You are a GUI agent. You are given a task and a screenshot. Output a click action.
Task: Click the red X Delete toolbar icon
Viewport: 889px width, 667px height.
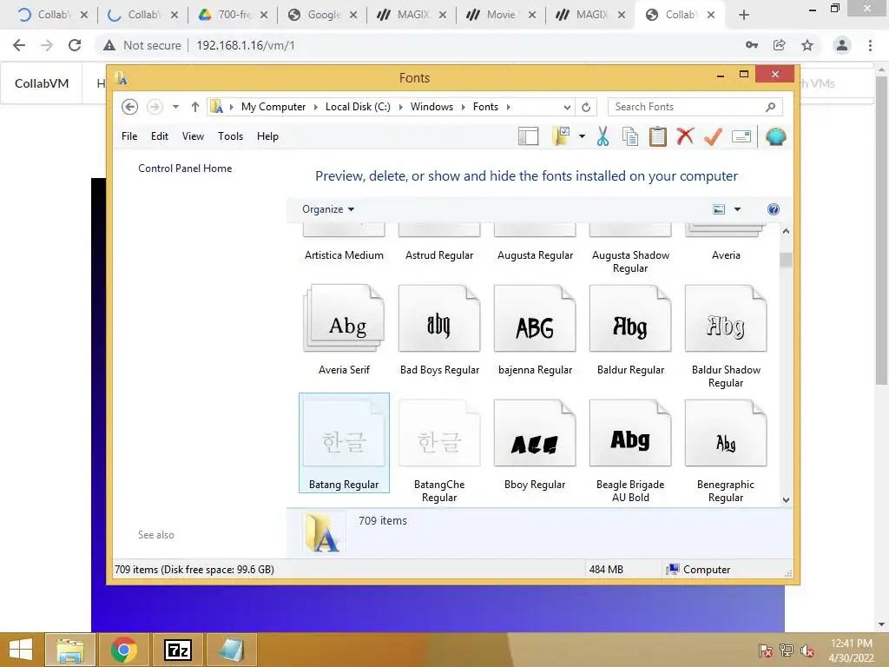point(685,136)
